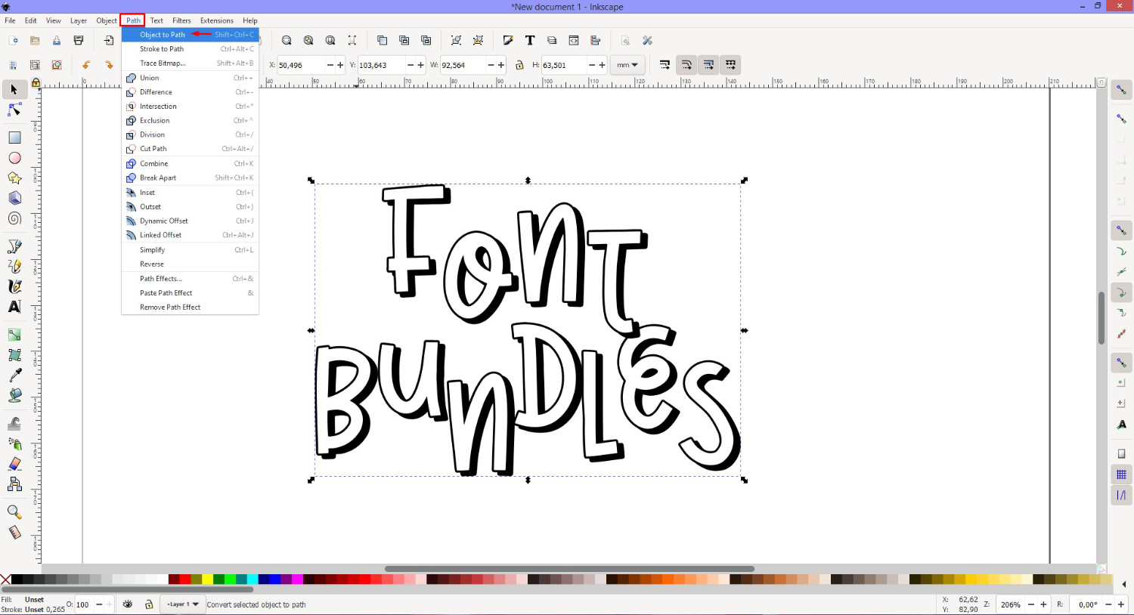The height and width of the screenshot is (615, 1134).
Task: Increase the width W value
Action: click(501, 65)
